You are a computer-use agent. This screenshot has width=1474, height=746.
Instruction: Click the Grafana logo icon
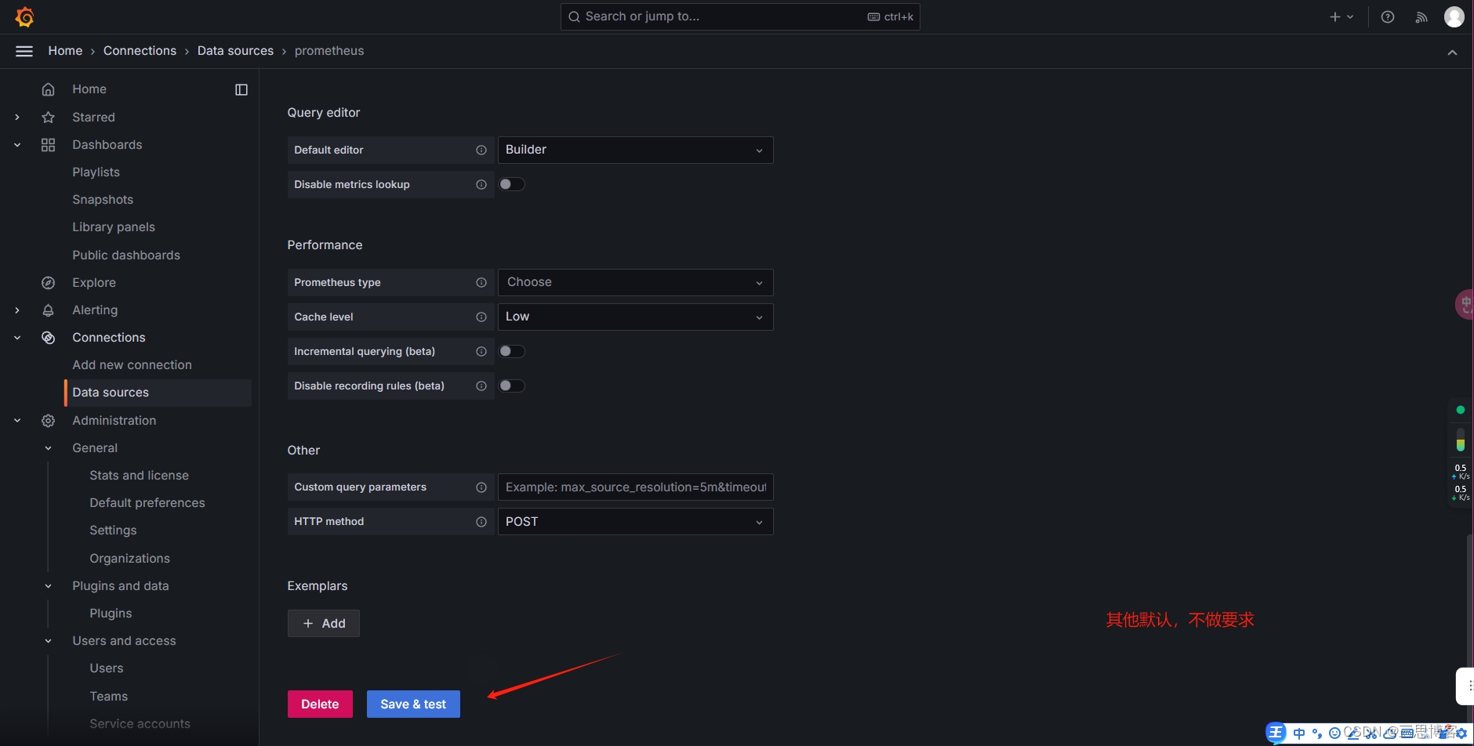coord(24,16)
